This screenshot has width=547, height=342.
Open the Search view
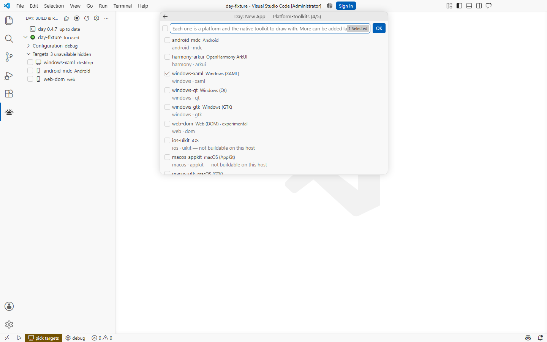pos(9,39)
